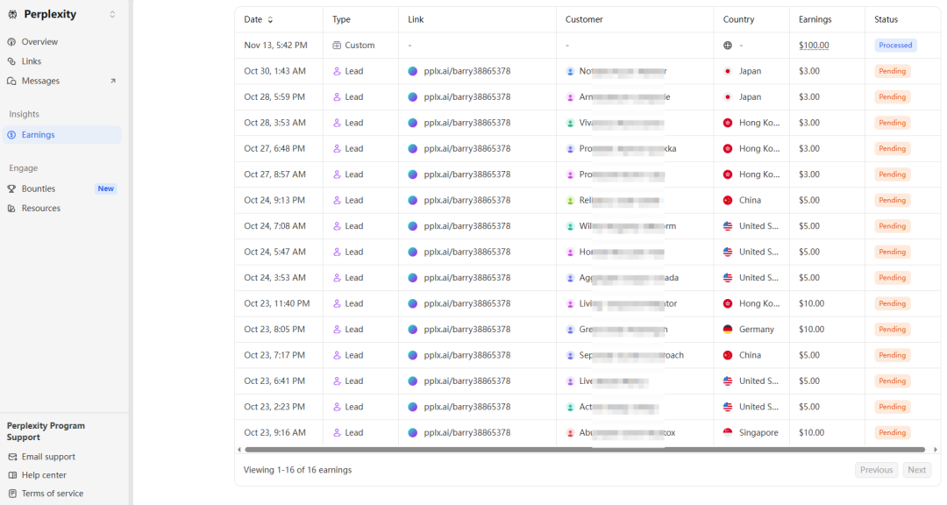Click the customer avatar on Oct 24, 3:53 AM row
Screen dimensions: 947x505
point(570,278)
